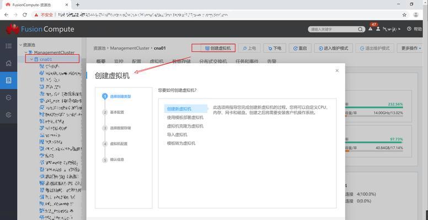
Task: Open alarm warning icon with 47 badge
Action: point(371,29)
